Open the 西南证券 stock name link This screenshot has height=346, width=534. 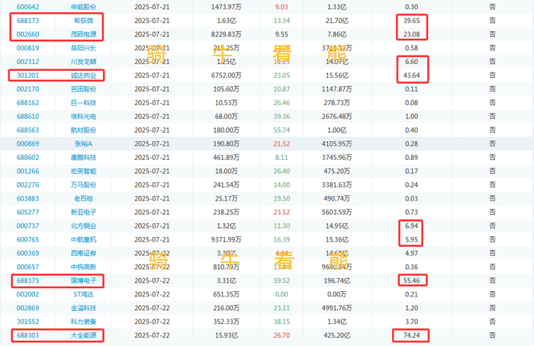(x=83, y=253)
